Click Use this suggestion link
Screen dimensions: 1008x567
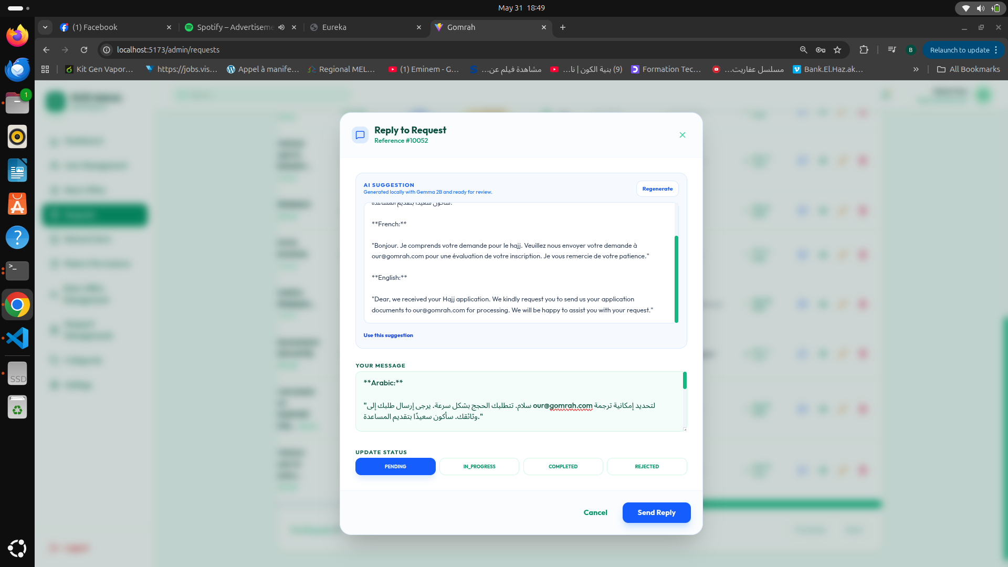click(x=388, y=335)
